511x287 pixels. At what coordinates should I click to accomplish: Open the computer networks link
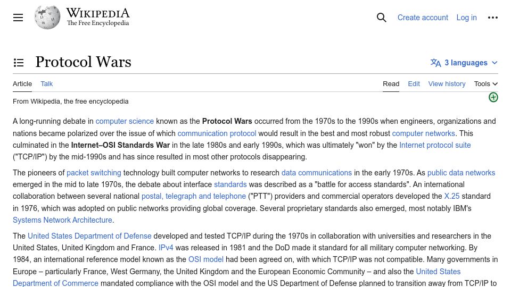pos(423,133)
